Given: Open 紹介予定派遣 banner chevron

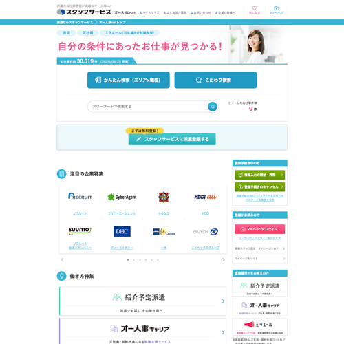Looking at the screenshot, I should [223, 301].
